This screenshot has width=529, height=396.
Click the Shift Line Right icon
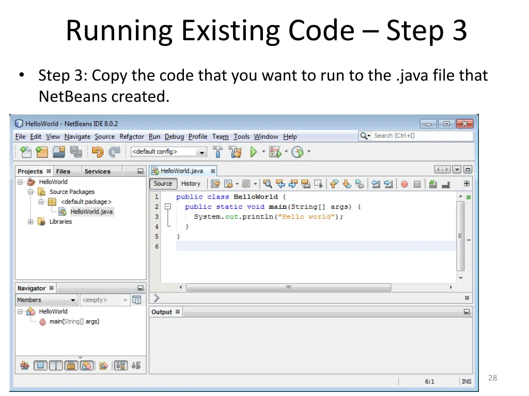[388, 184]
